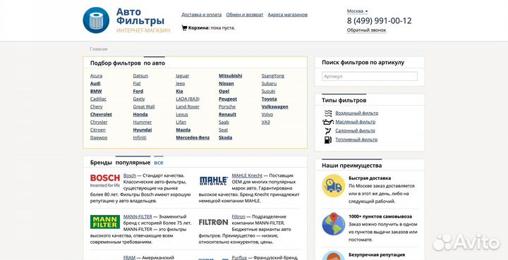Viewport: 508px width, 260px height.
Task: Click the oil can icon
Action: tap(327, 122)
